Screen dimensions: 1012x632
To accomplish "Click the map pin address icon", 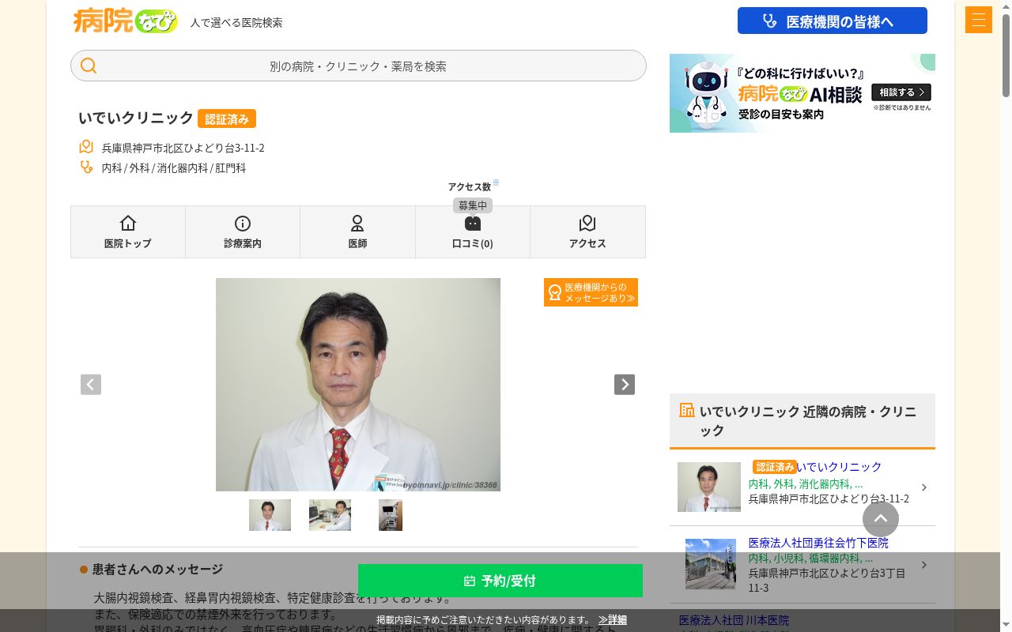I will pyautogui.click(x=86, y=147).
